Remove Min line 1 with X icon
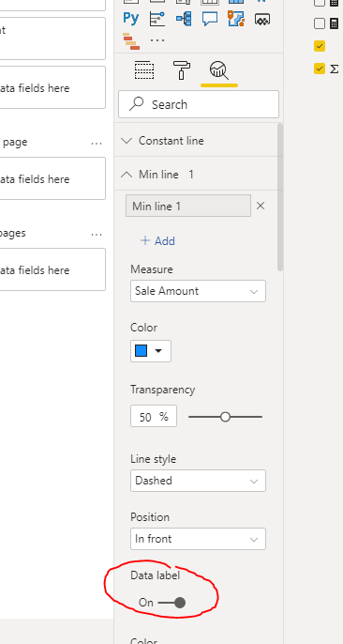The width and height of the screenshot is (343, 644). coord(261,206)
